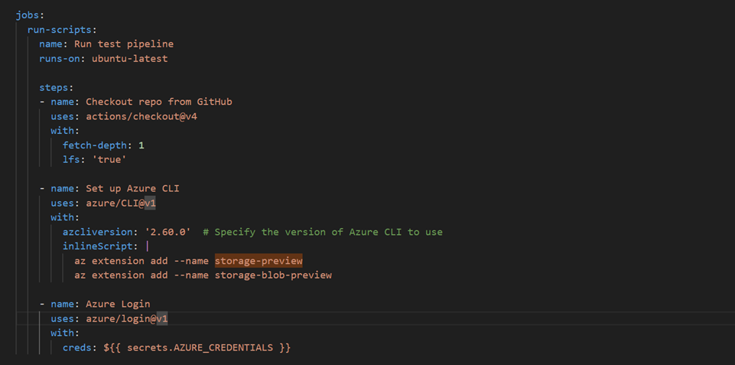Click the 'storage-blob-preview' extension name
735x365 pixels.
tap(273, 275)
